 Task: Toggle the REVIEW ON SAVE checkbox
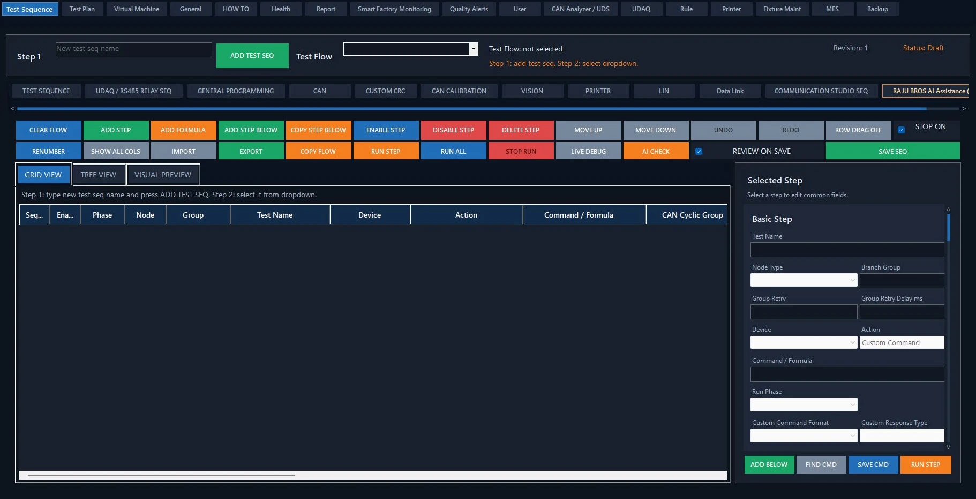click(x=699, y=151)
